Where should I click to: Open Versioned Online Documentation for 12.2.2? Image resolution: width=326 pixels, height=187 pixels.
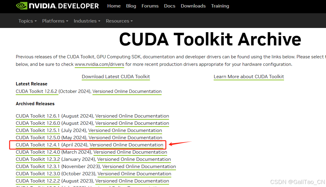click(132, 181)
